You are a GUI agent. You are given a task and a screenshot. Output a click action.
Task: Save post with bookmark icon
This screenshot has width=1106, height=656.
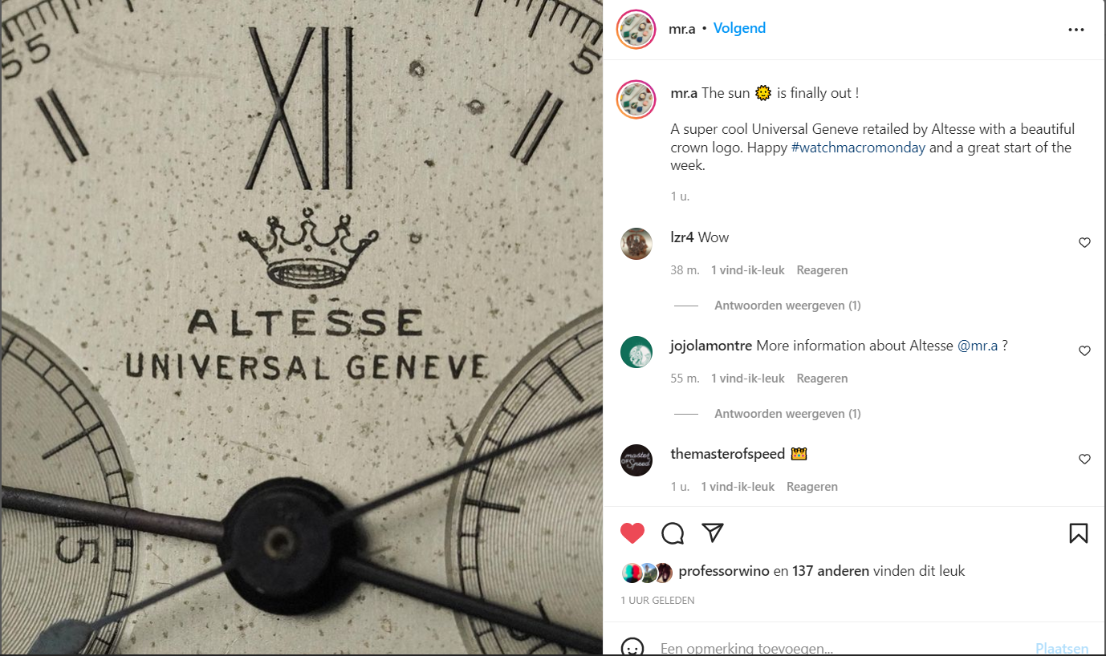[1078, 533]
